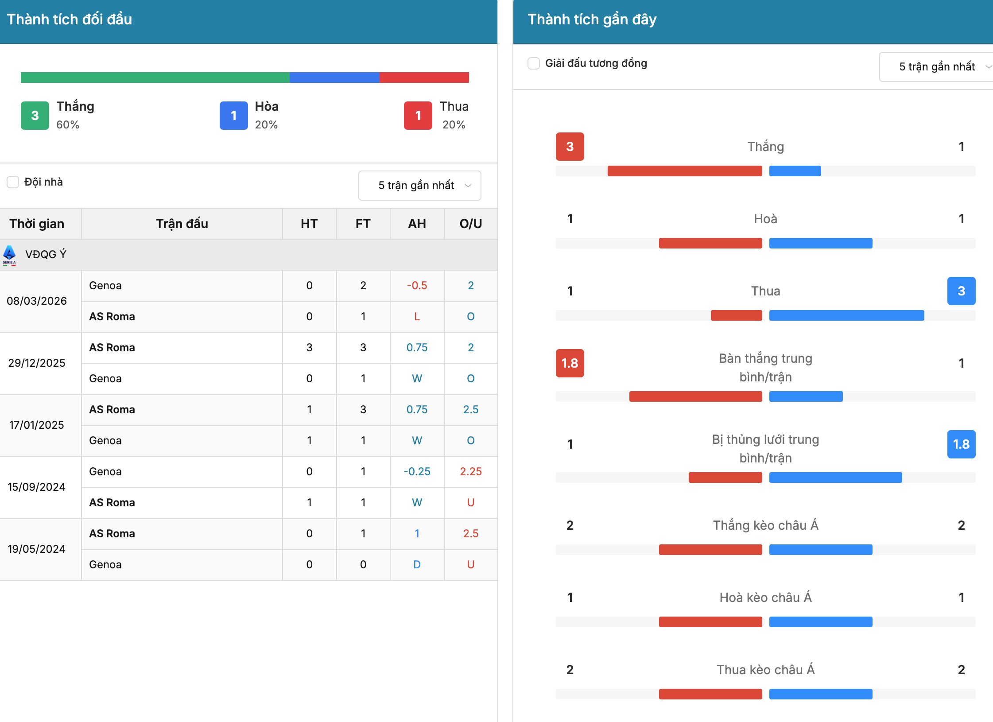Click the blue 1.8 goals conceded badge

pyautogui.click(x=961, y=444)
